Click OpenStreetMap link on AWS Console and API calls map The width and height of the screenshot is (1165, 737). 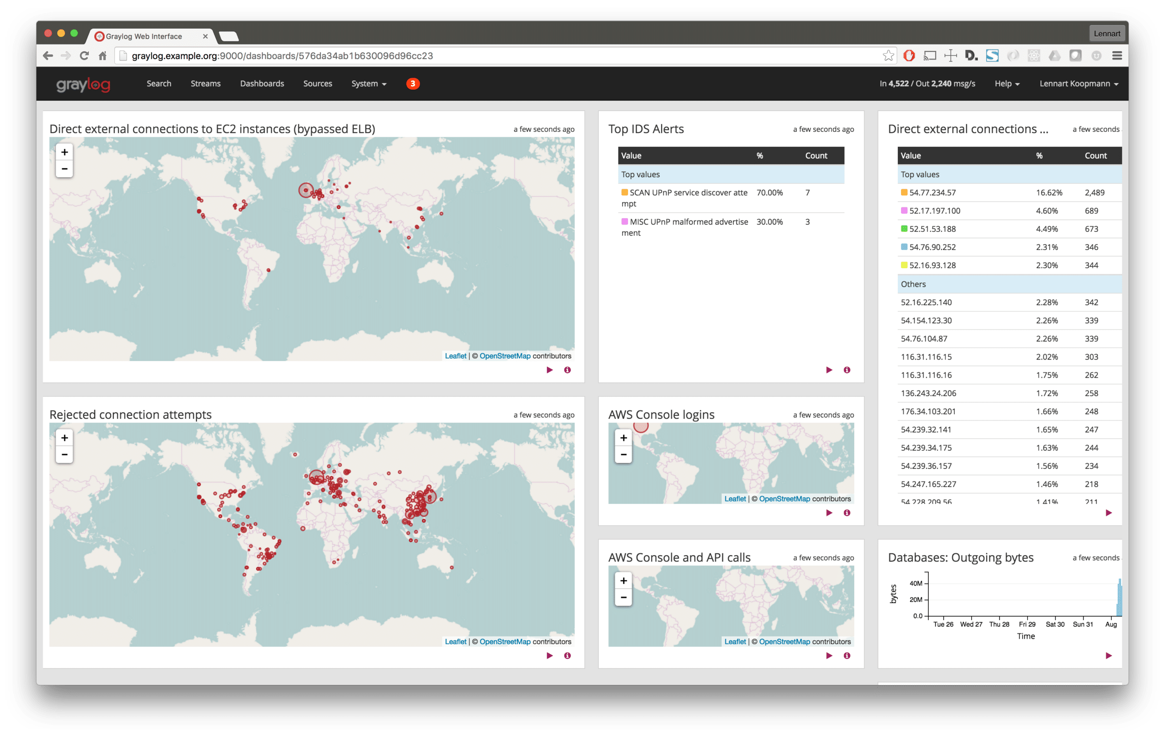[784, 642]
